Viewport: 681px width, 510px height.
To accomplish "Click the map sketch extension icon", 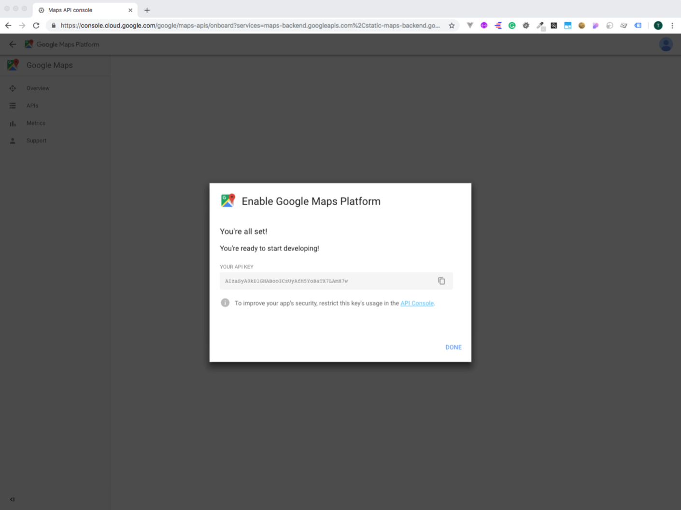I will point(624,26).
